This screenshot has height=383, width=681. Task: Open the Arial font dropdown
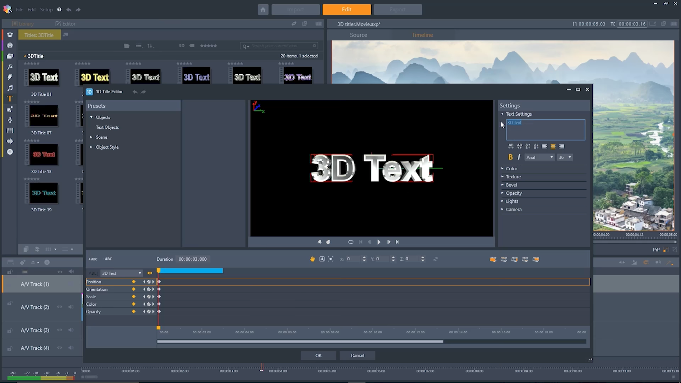(x=539, y=157)
